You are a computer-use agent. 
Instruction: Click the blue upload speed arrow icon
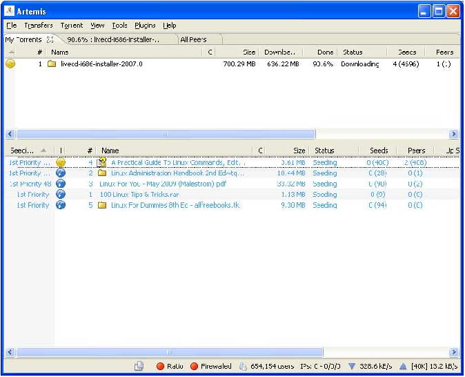coord(403,367)
